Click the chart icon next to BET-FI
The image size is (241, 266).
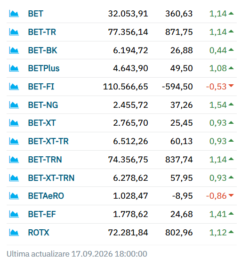(x=14, y=87)
